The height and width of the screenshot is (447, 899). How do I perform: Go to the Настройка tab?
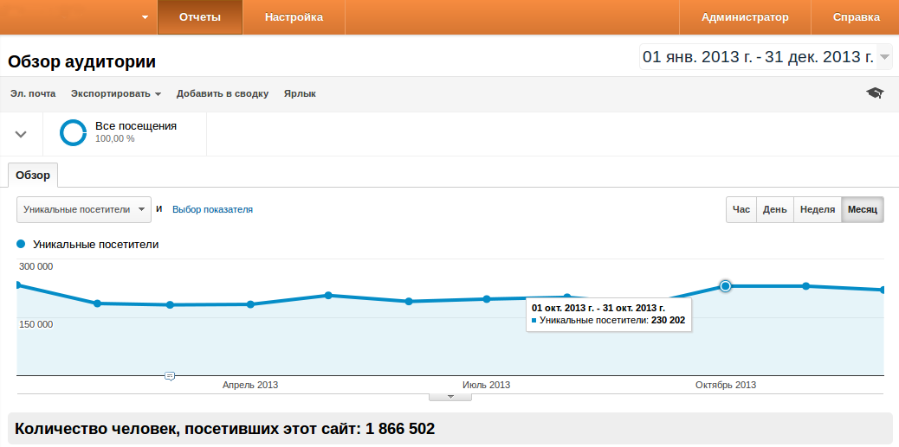(294, 17)
